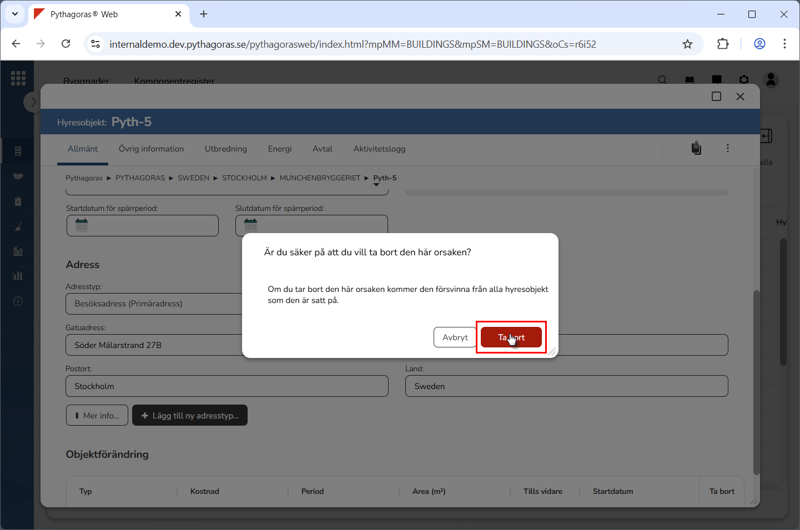Maximize the Hyresobjekt dialog window
Image resolution: width=800 pixels, height=530 pixels.
(716, 97)
